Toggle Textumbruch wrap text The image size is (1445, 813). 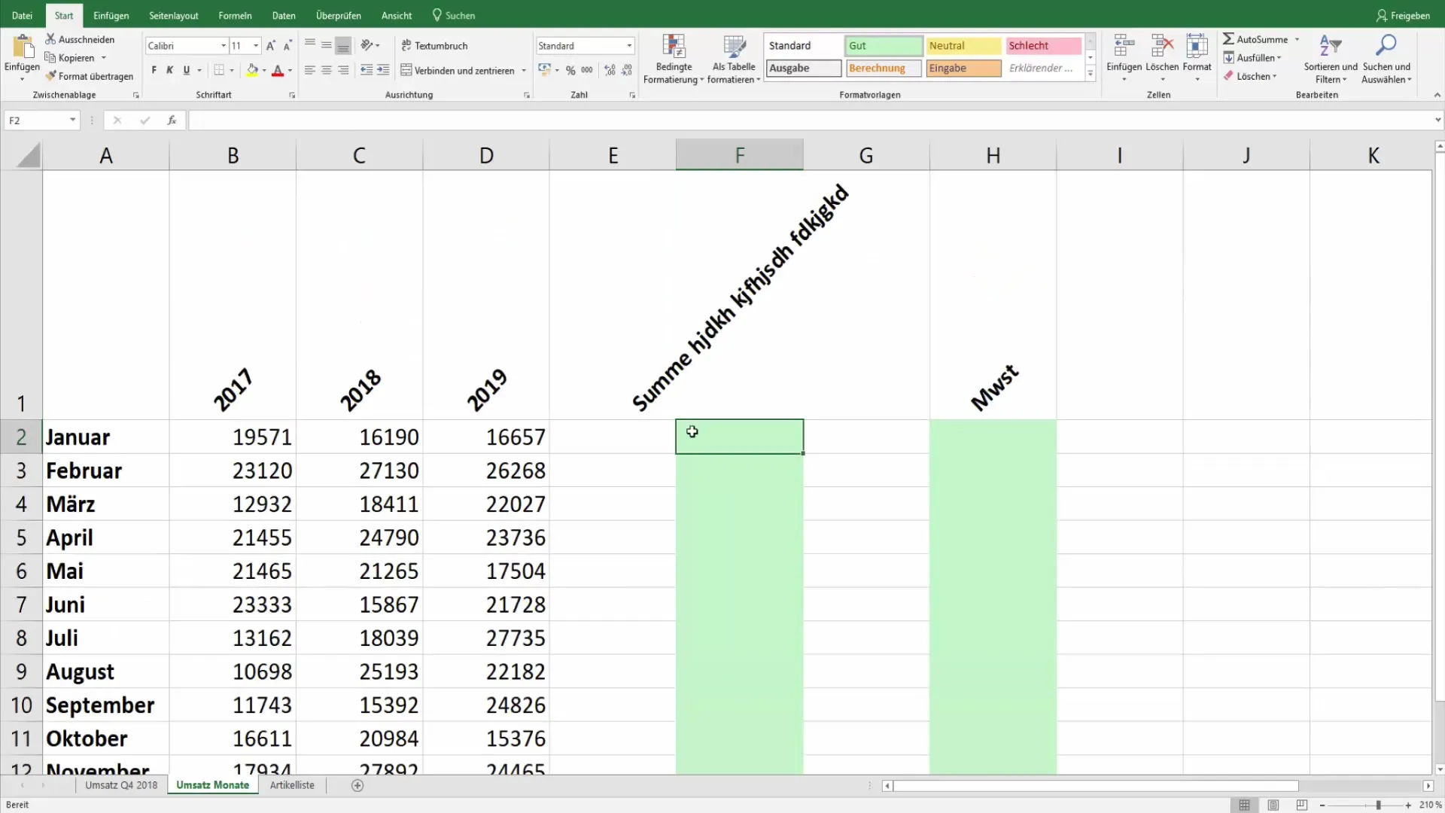point(434,46)
